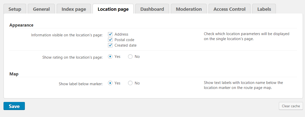Click the 'Show label below marker:' field label

[81, 84]
